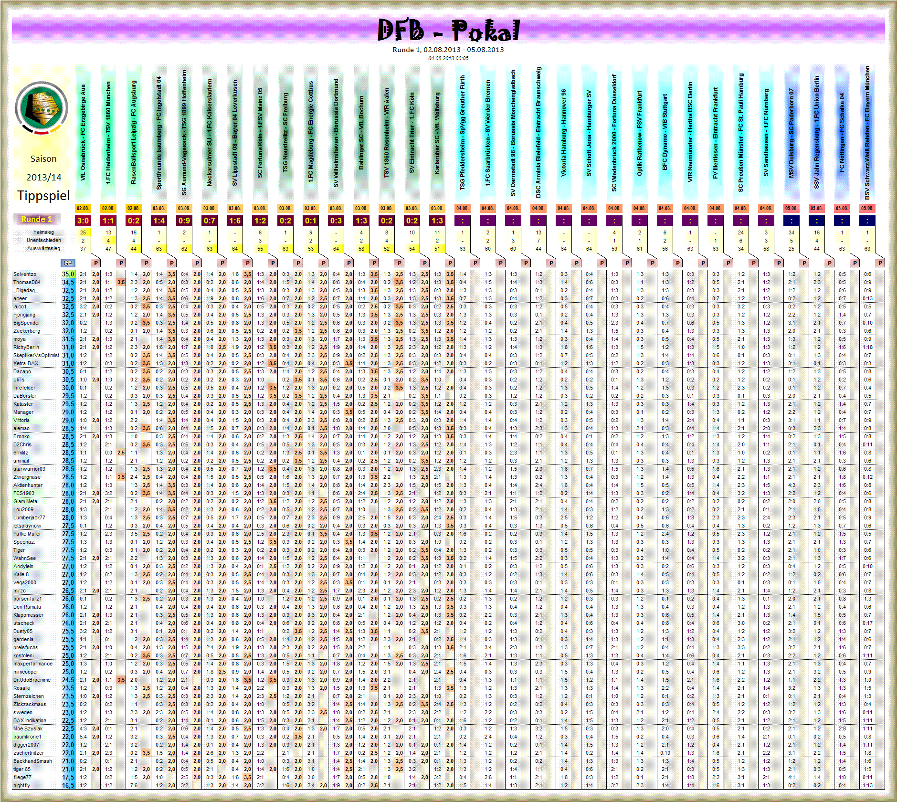Click the match header 'BFC Dynamo - VfB Stuttgart'
This screenshot has width=897, height=802.
[x=665, y=132]
